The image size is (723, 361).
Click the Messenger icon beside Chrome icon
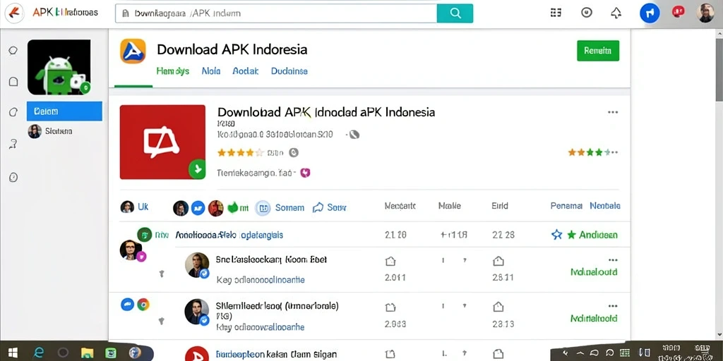tap(127, 305)
